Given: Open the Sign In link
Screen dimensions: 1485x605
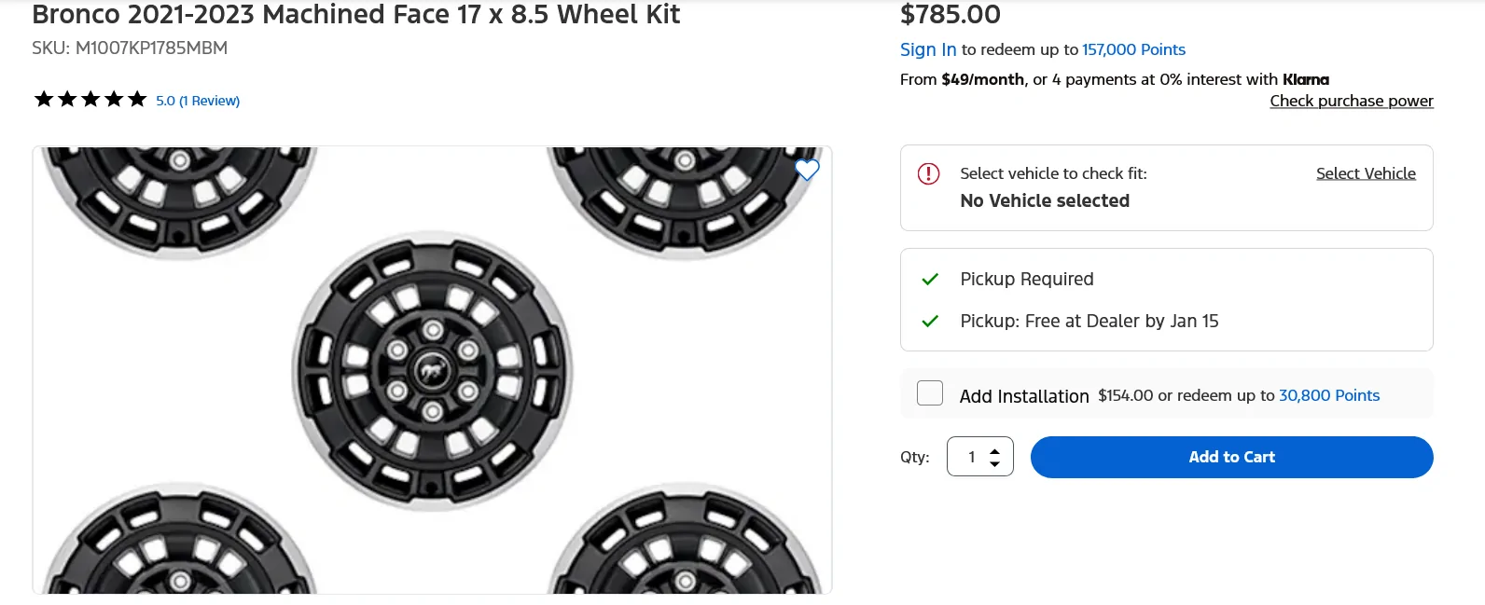Looking at the screenshot, I should (x=927, y=49).
